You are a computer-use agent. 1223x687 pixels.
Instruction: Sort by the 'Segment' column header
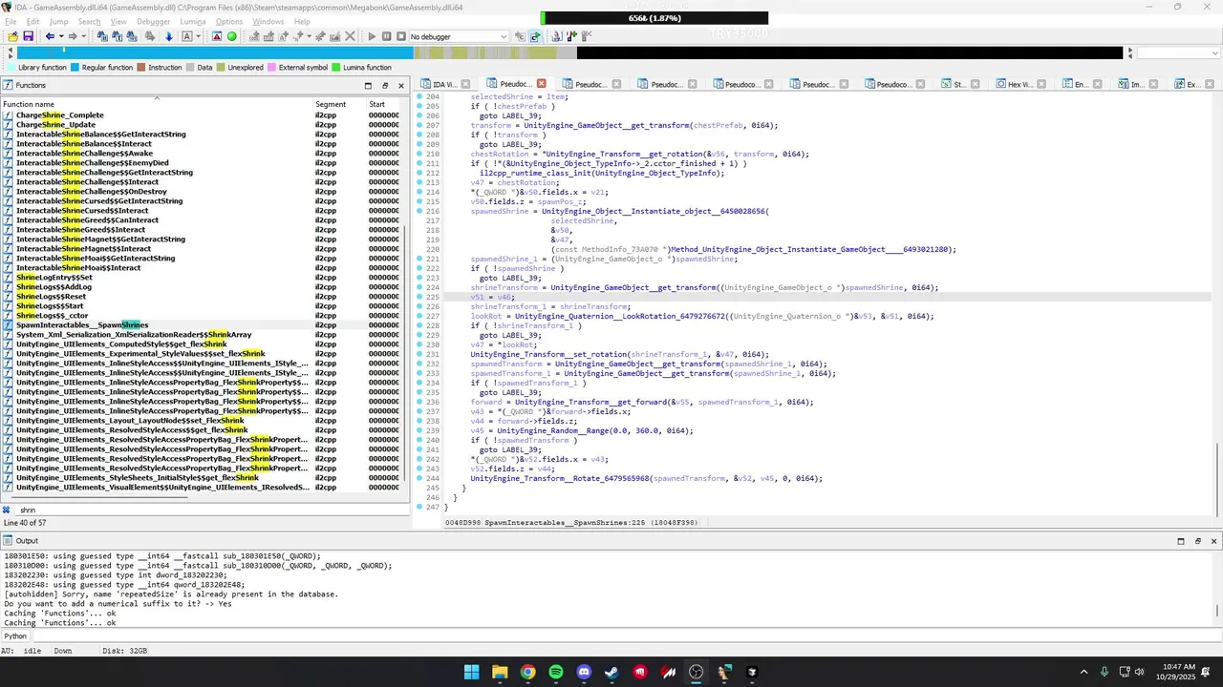(340, 103)
